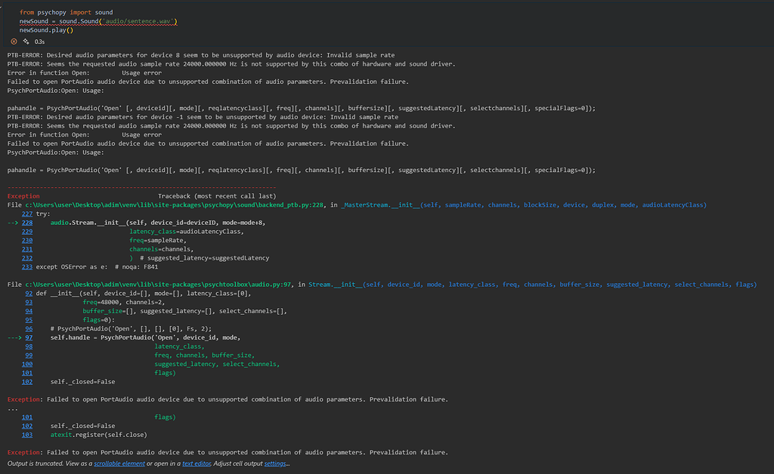The image size is (774, 474).
Task: Select the newSound.play() line in the code cell
Action: pyautogui.click(x=45, y=29)
